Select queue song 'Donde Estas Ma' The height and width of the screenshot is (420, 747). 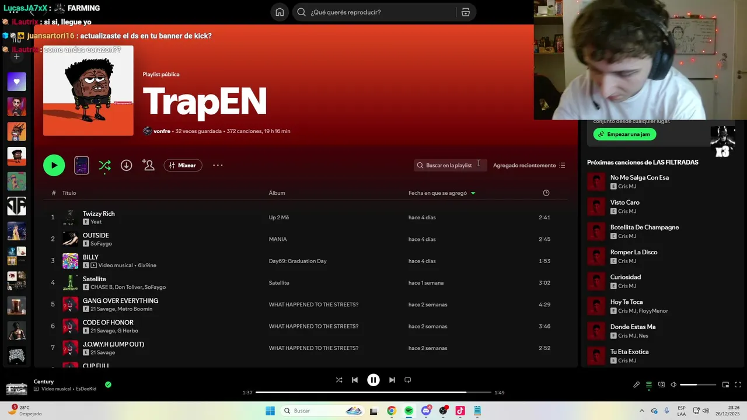633,327
